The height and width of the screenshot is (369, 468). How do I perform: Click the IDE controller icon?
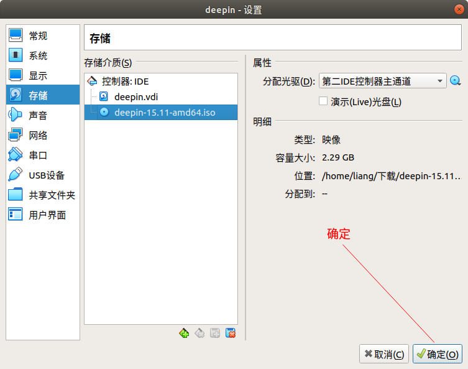(x=92, y=81)
